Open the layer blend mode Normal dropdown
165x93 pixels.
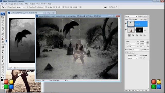131,16
